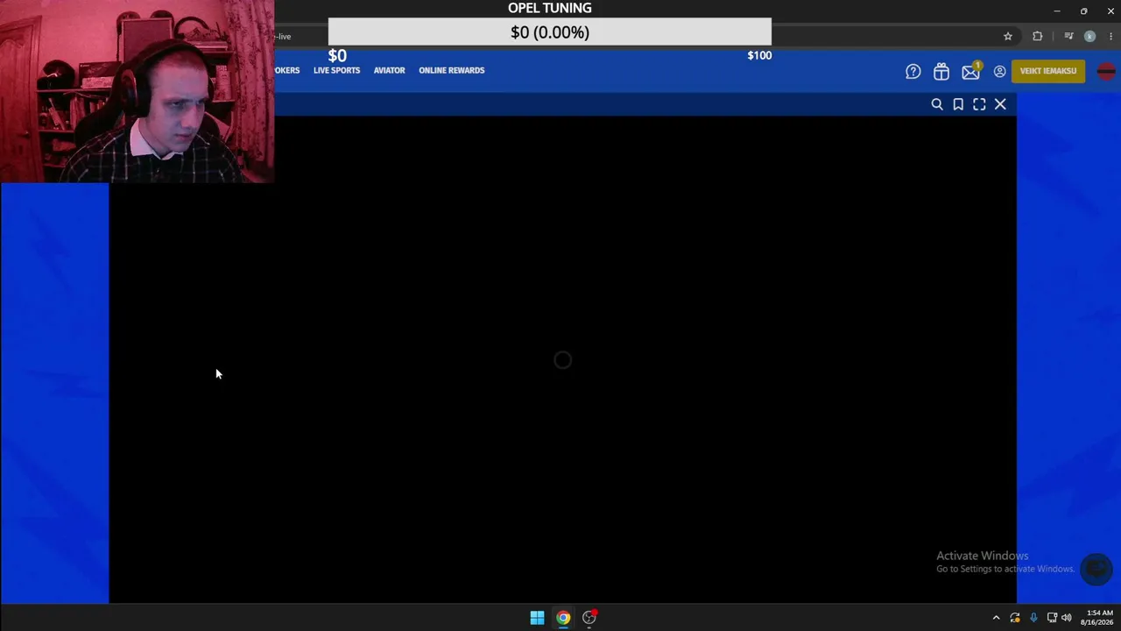Bookmark this page with the Chrome star icon
Viewport: 1121px width, 631px height.
tap(1008, 36)
